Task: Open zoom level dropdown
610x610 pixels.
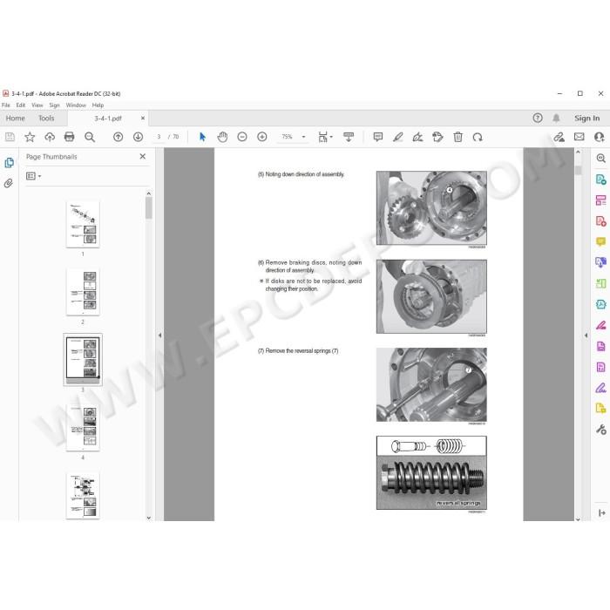Action: coord(303,137)
